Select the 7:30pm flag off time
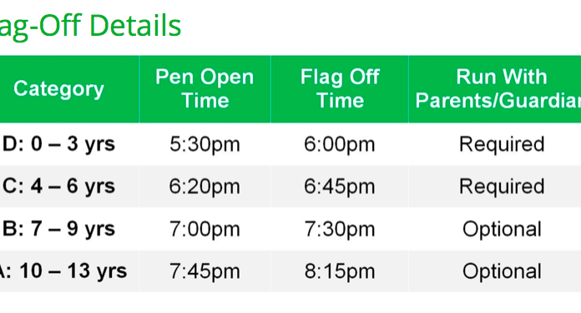The width and height of the screenshot is (581, 313). [x=340, y=229]
